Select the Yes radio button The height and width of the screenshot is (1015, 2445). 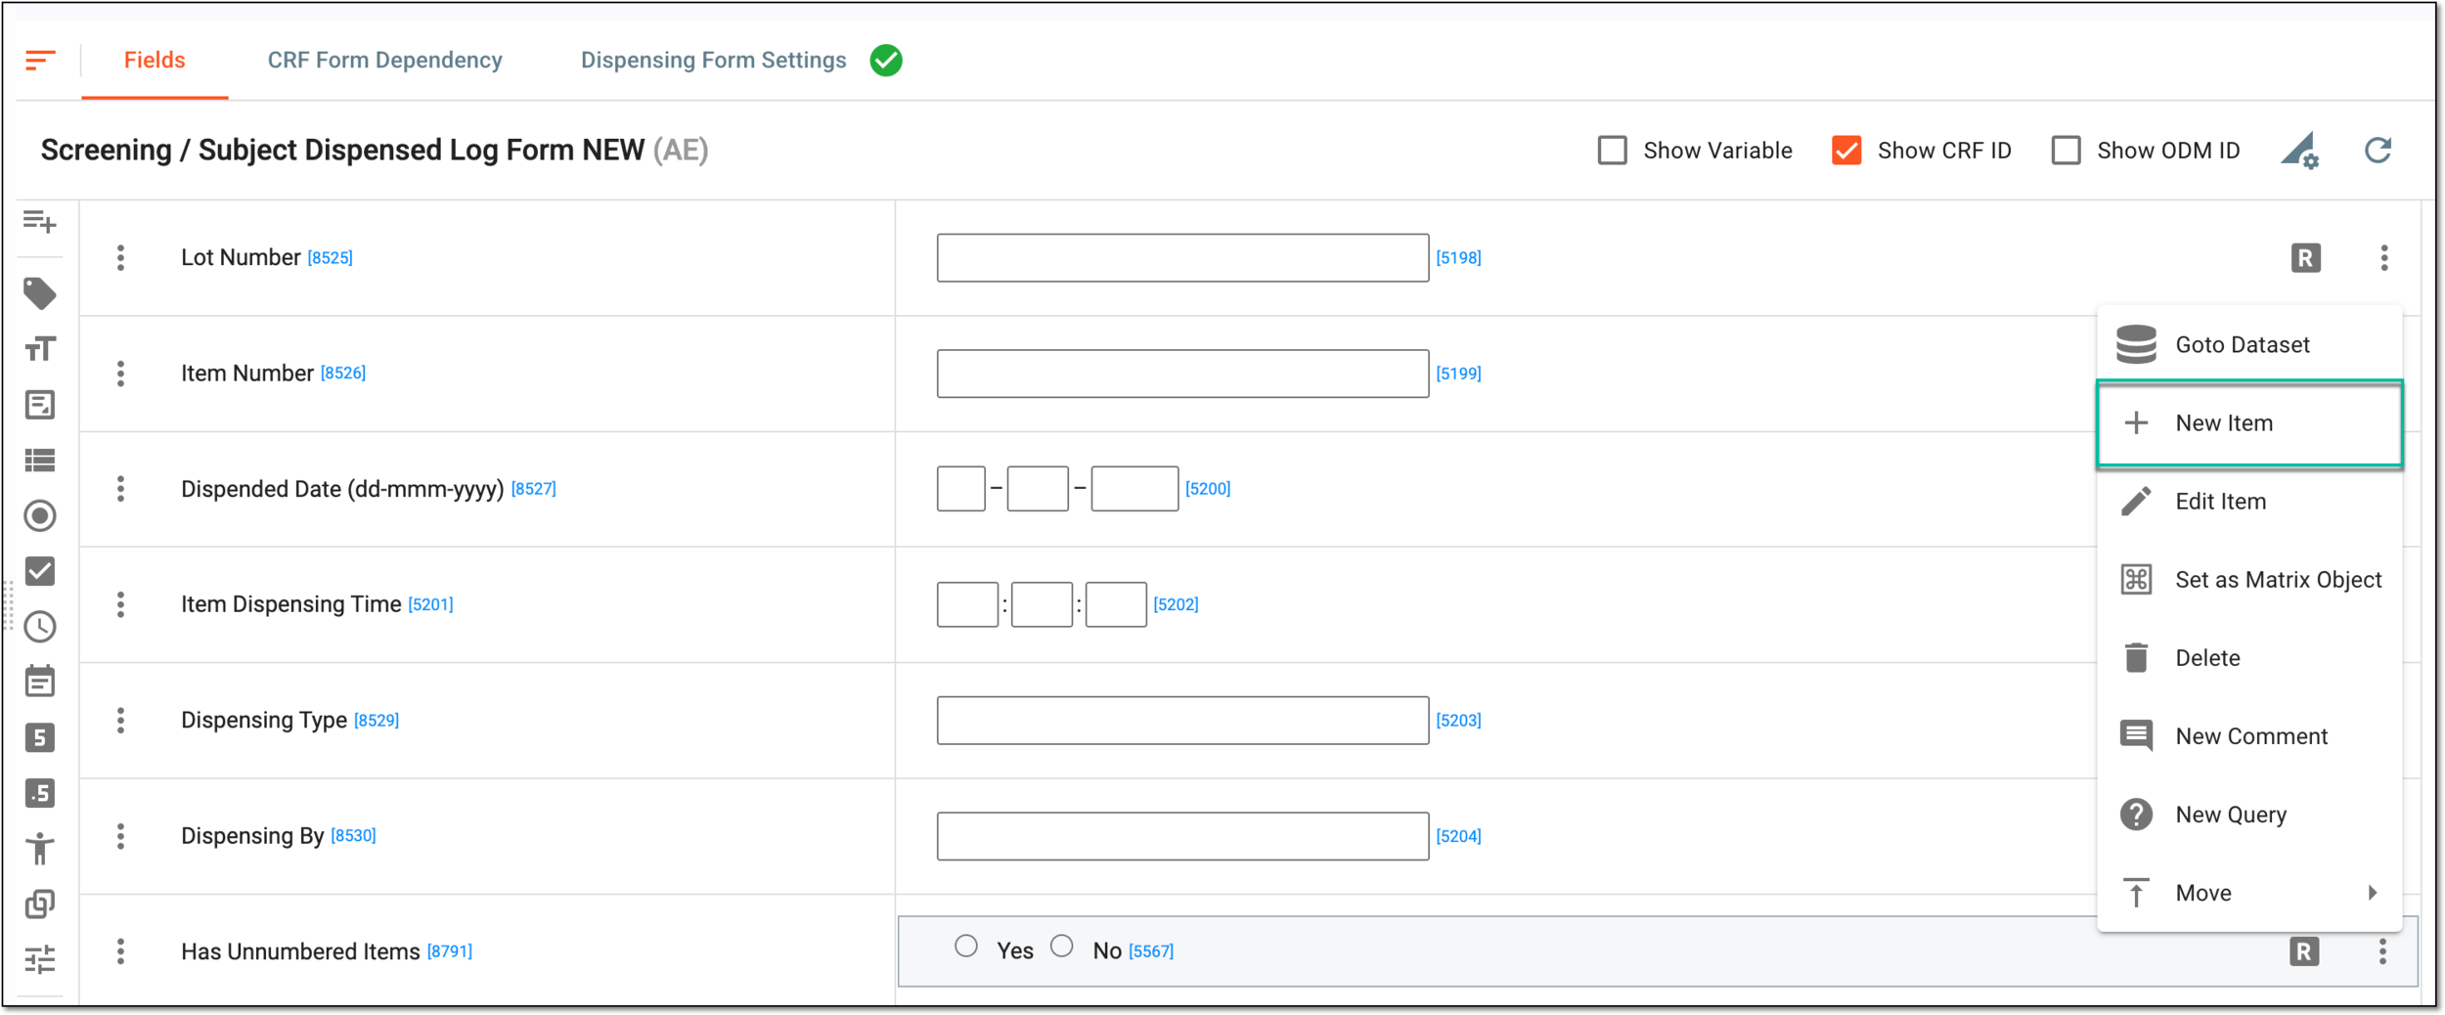966,947
